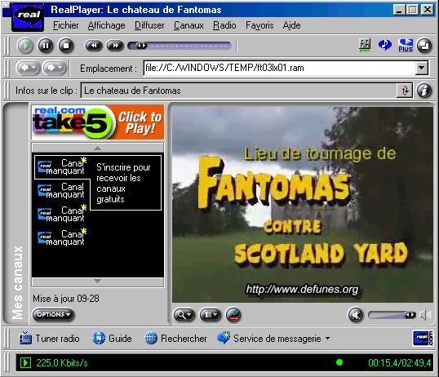Open the Radio menu
This screenshot has height=377, width=439.
click(x=224, y=25)
